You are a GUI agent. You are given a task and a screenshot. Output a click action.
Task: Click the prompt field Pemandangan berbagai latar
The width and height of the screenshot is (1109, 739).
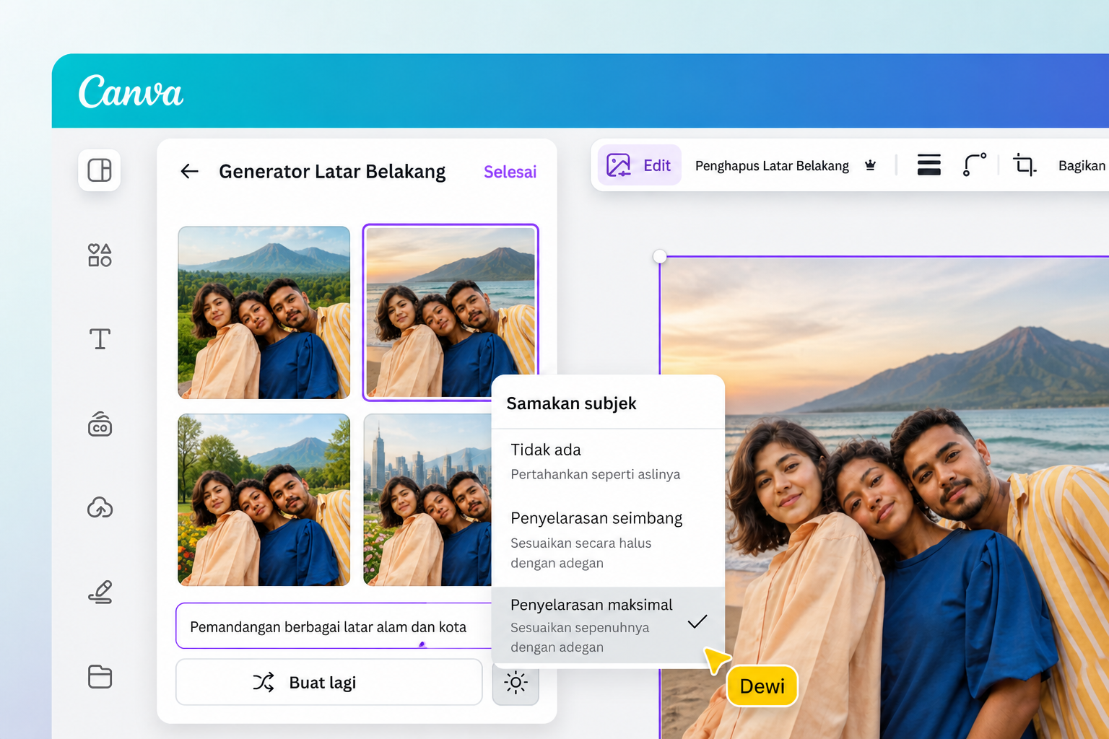(x=334, y=626)
